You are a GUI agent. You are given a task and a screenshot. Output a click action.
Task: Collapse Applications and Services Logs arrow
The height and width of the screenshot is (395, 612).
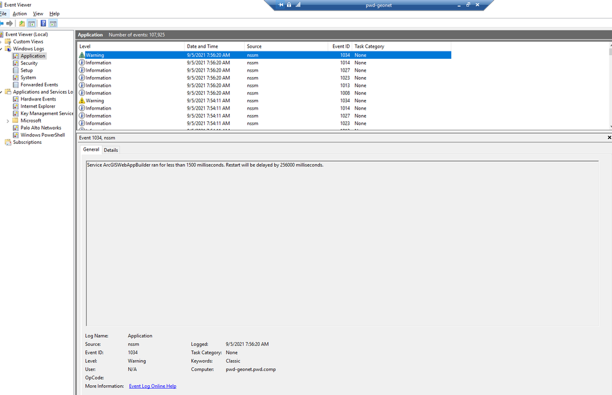[1, 92]
